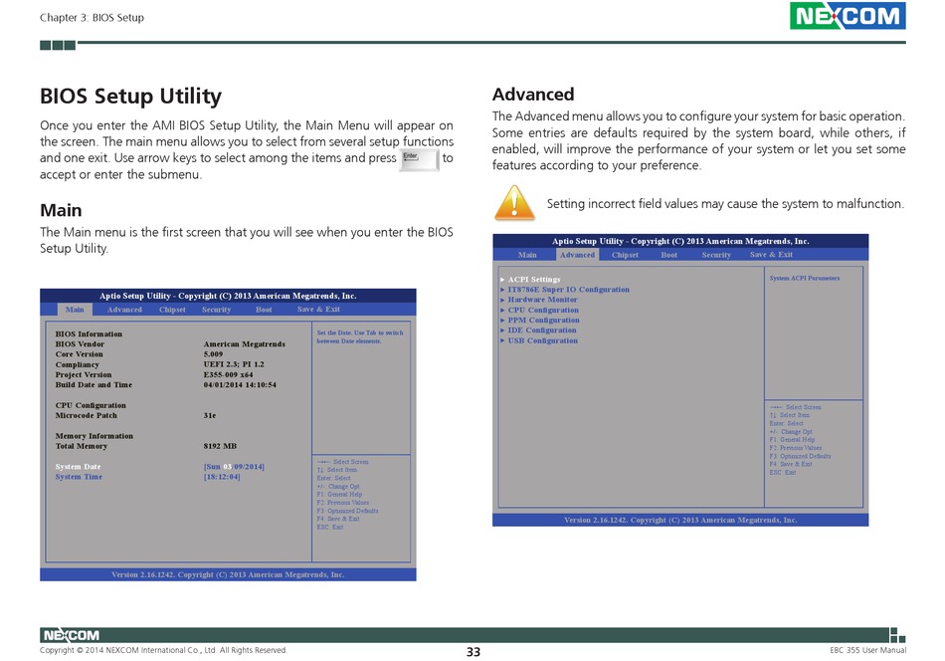945x661 pixels.
Task: Click the page number 33 in the footer
Action: click(473, 652)
